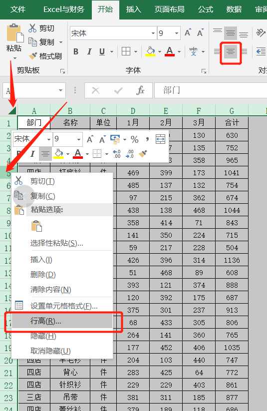Viewport: 267px width, 411px height.
Task: Switch to the 数据 tab
Action: [x=234, y=9]
